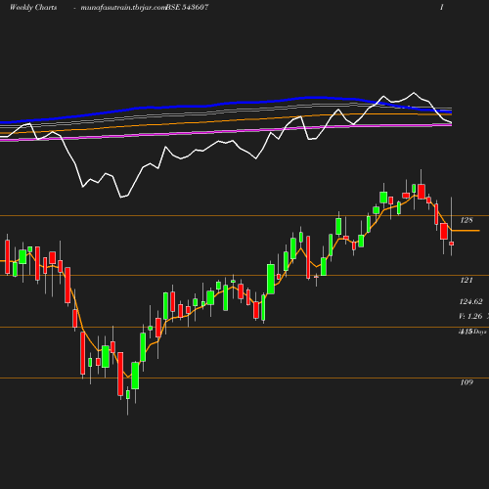Click the lowest green candlestick at chart bottom
This screenshot has height=489, width=489.
pyautogui.click(x=128, y=394)
